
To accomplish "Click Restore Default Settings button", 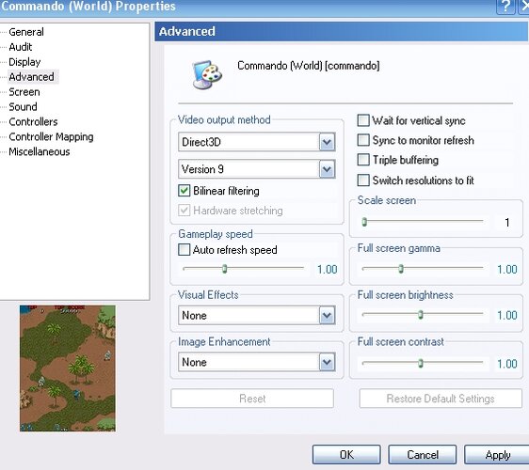I will click(441, 399).
